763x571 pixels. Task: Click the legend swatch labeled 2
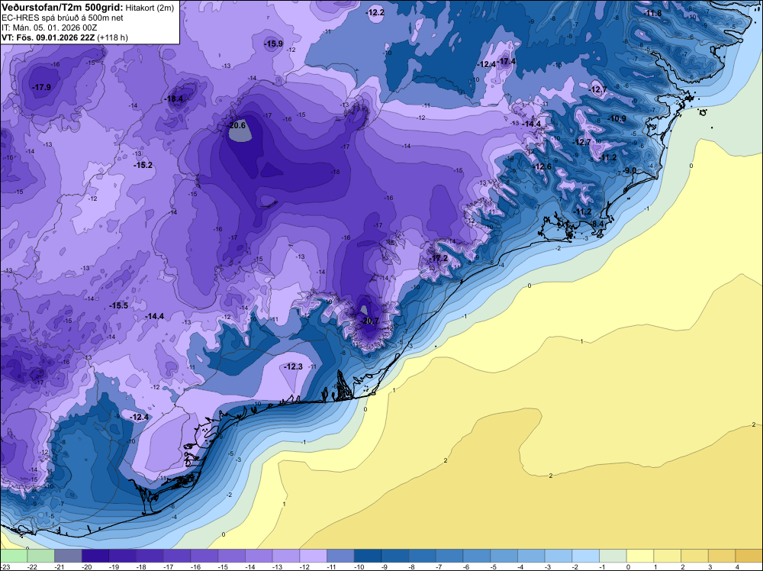pos(695,556)
